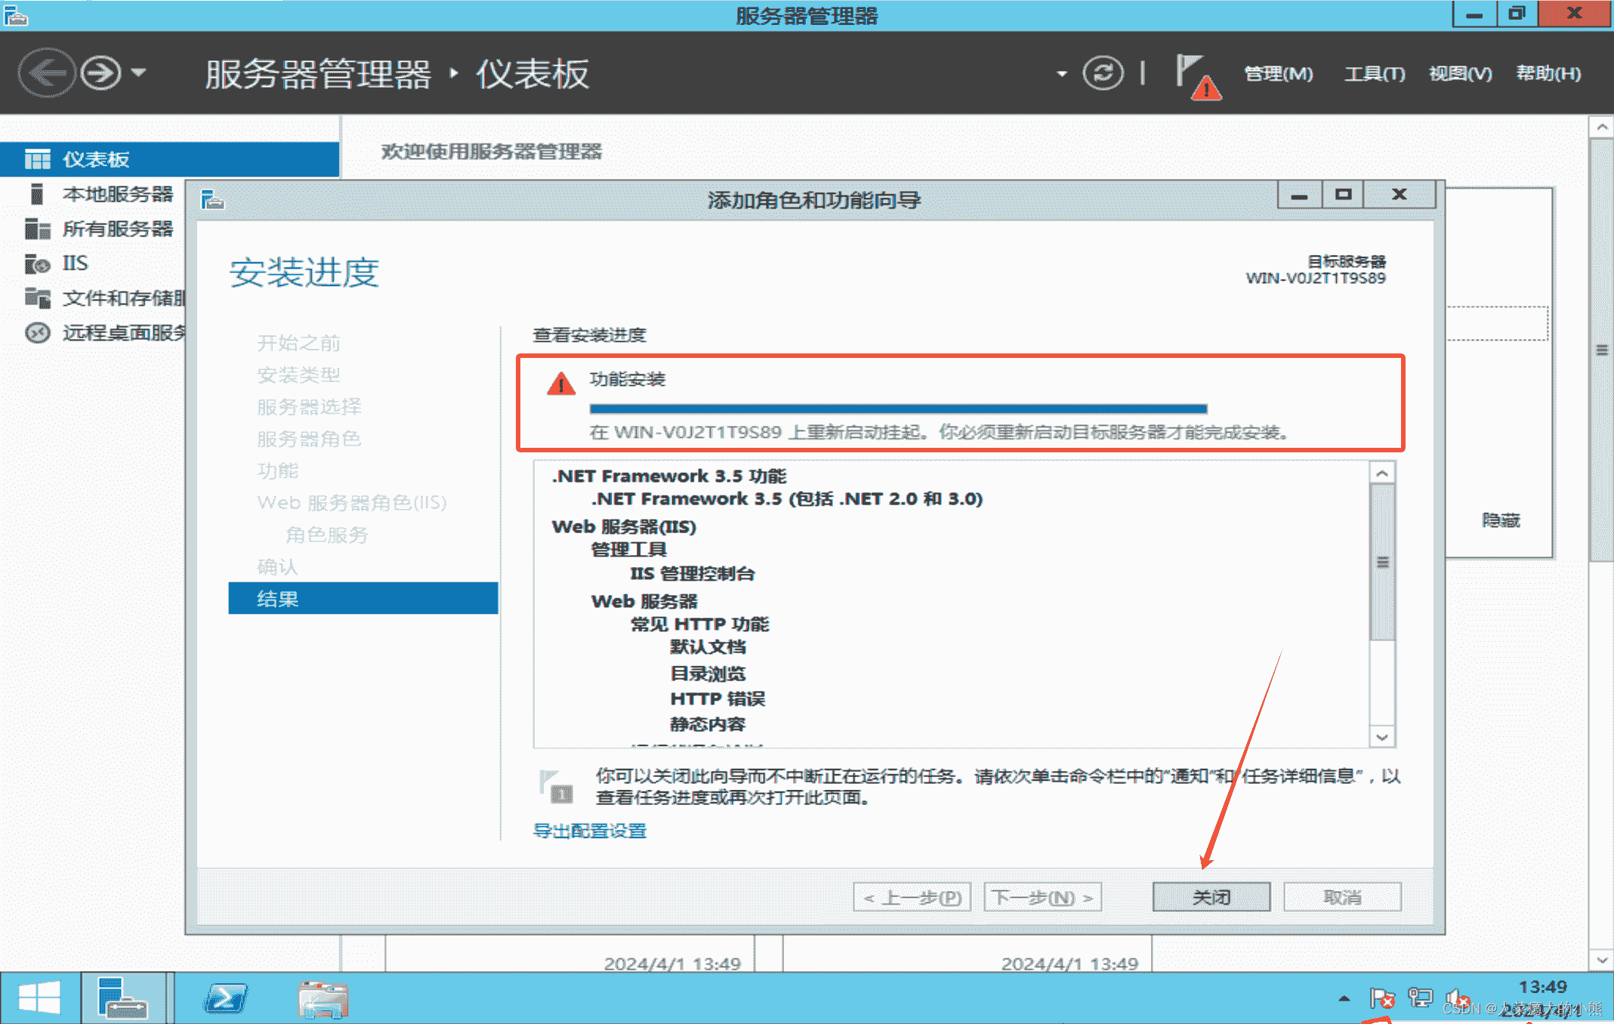Open the IIS section in the sidebar
The height and width of the screenshot is (1024, 1614).
tap(73, 263)
